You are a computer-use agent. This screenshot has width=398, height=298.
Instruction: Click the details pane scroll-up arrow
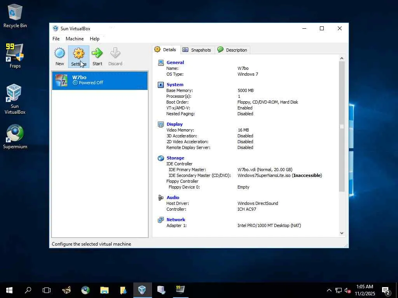click(342, 58)
